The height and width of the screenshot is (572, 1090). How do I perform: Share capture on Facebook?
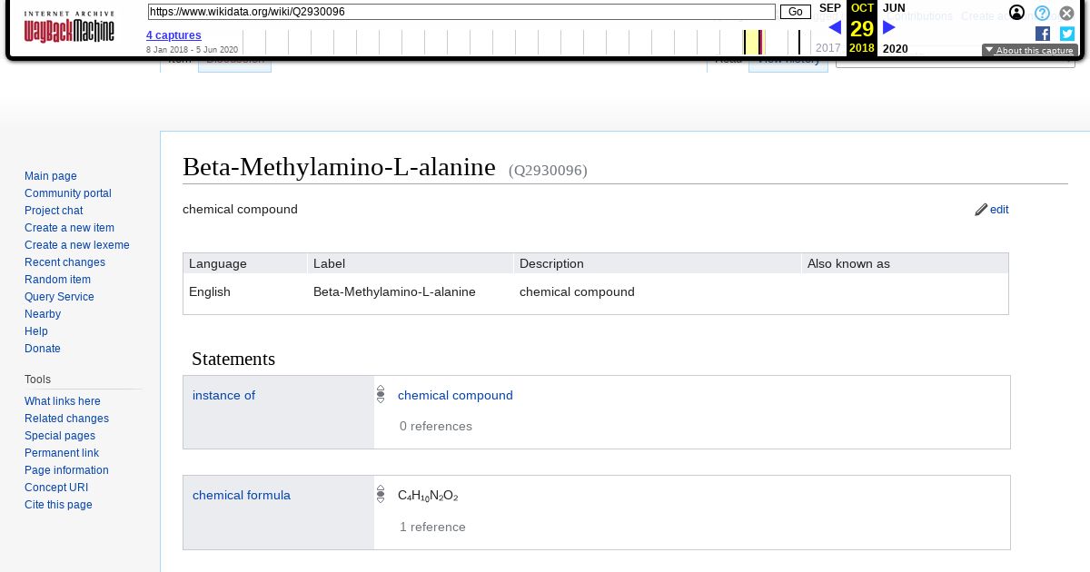click(x=1043, y=34)
